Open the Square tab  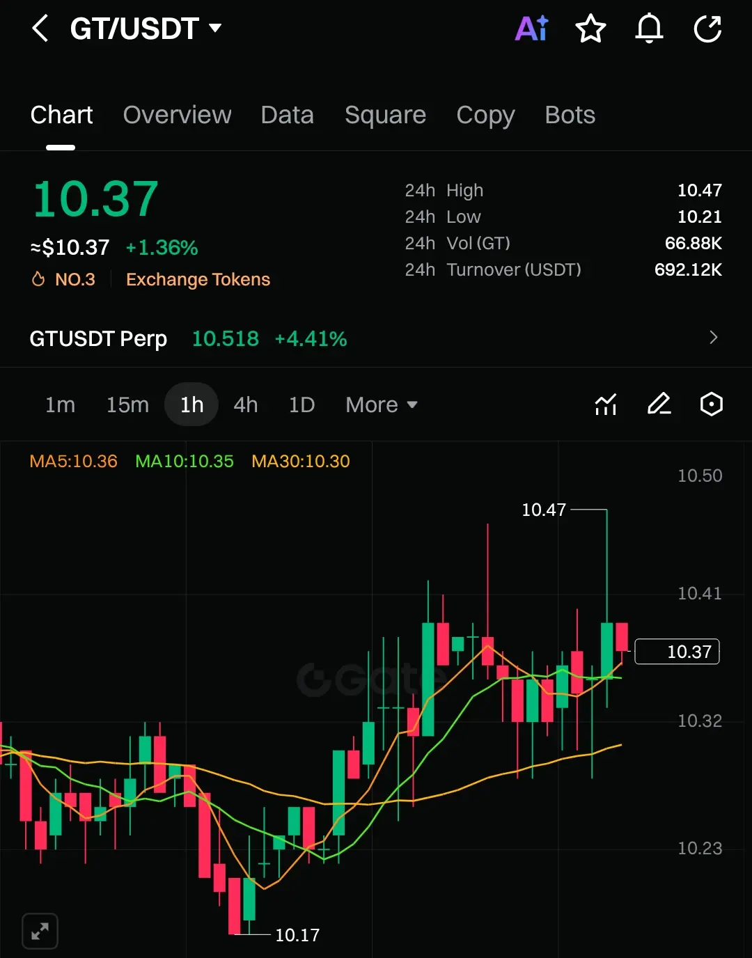(x=385, y=115)
